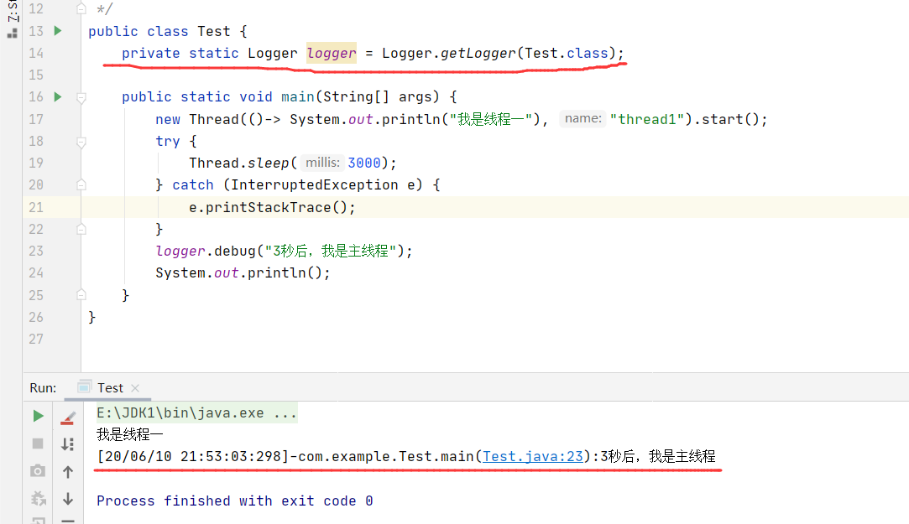Click line number 23 in the gutter
This screenshot has height=524, width=909.
click(x=36, y=251)
